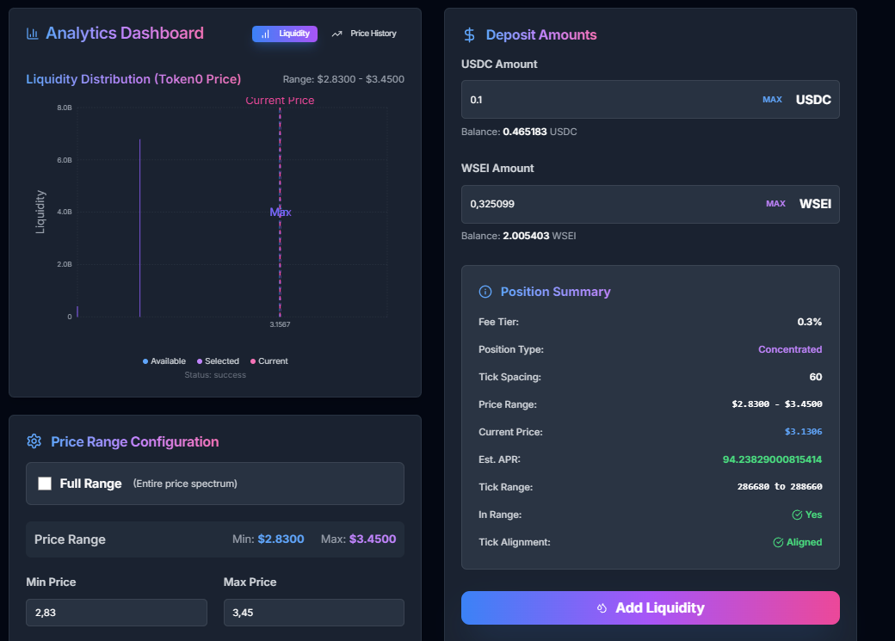Click the Est. APR value 94.23829000815414
The height and width of the screenshot is (641, 895).
772,459
